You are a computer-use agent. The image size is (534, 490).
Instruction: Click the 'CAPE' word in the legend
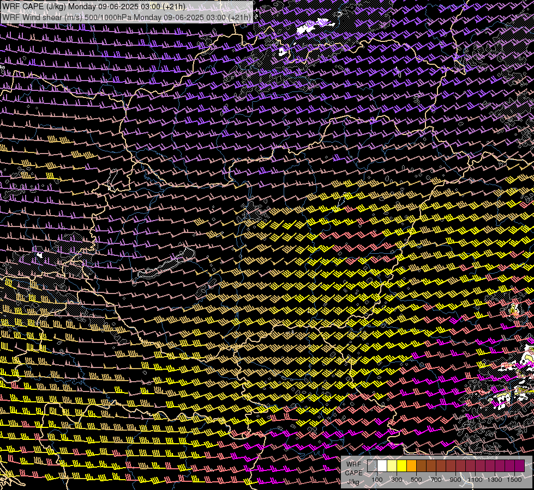coord(353,473)
